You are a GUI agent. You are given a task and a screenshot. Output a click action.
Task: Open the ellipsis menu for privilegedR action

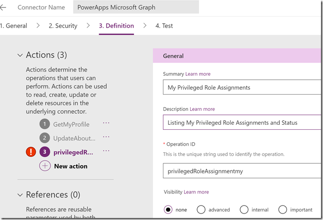106,151
